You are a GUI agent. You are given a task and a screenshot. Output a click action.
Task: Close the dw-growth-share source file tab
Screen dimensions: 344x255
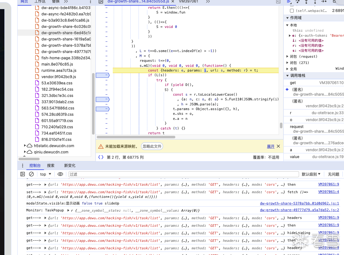173,2
